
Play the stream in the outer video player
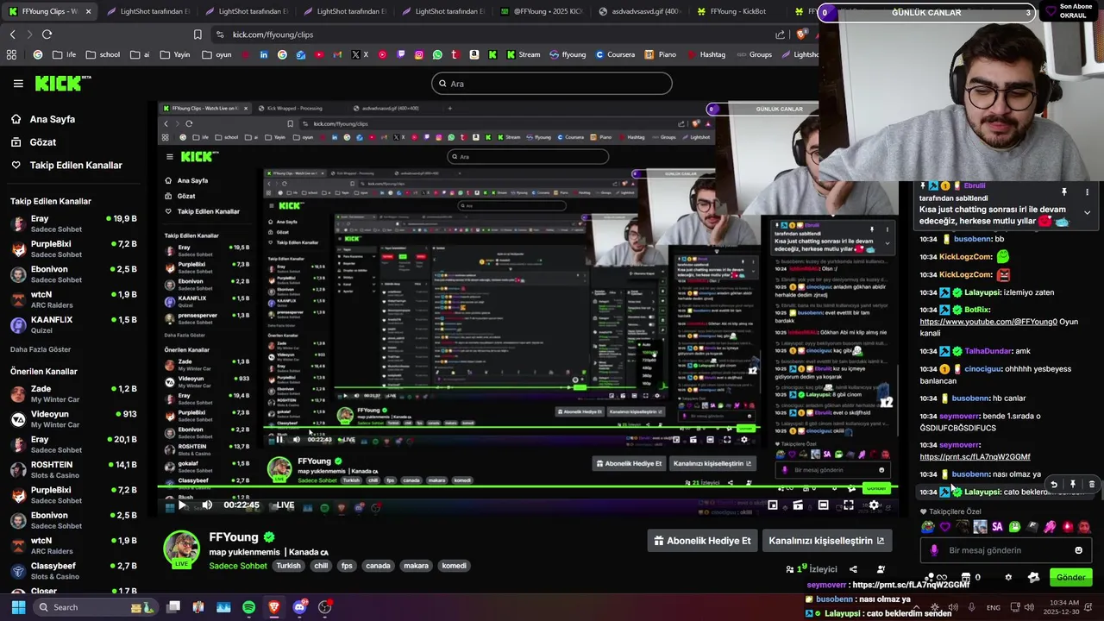point(182,505)
